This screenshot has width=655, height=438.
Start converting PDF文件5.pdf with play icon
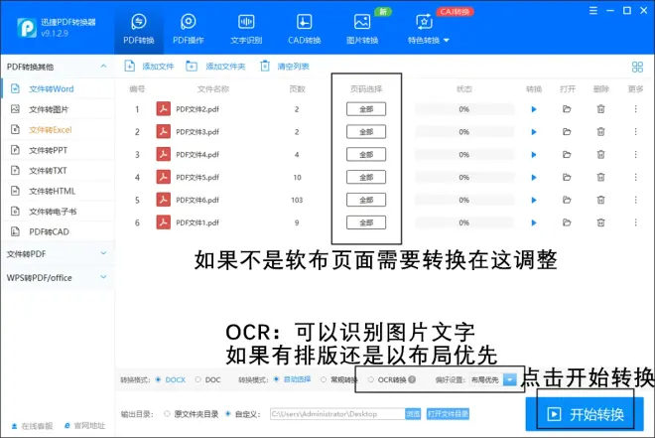pos(534,177)
